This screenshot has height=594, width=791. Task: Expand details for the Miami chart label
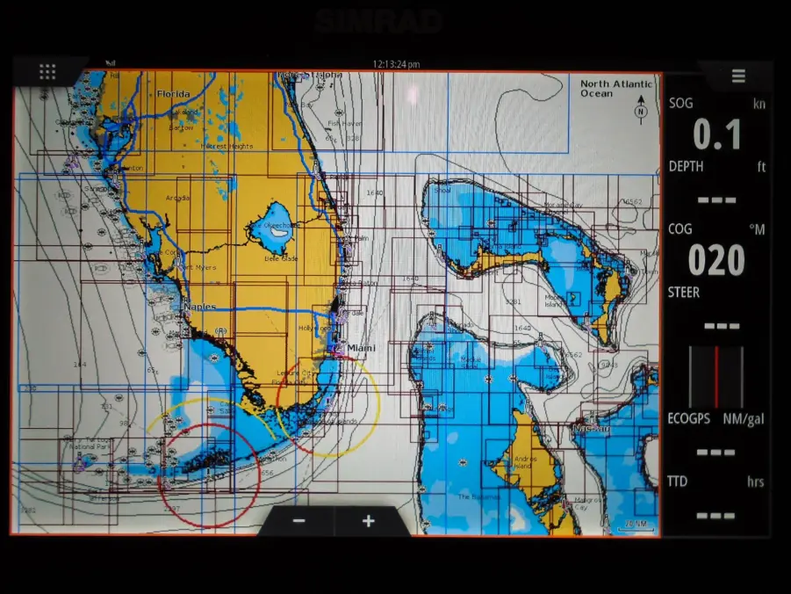coord(361,346)
